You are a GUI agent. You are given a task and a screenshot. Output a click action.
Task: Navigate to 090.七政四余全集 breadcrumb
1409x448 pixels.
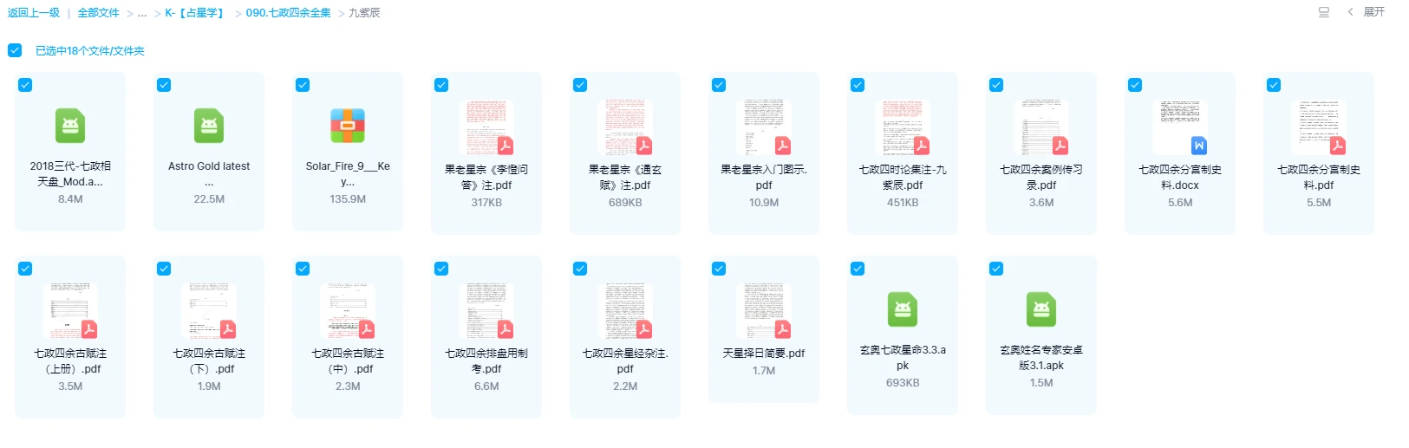tap(288, 13)
